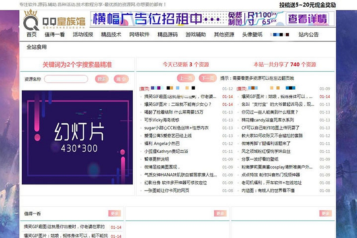Image resolution: width=357 pixels, height=238 pixels.
Task: Open 爆笑GIF图片：姑娘 post in 值得一看 panel
Action: [66, 236]
